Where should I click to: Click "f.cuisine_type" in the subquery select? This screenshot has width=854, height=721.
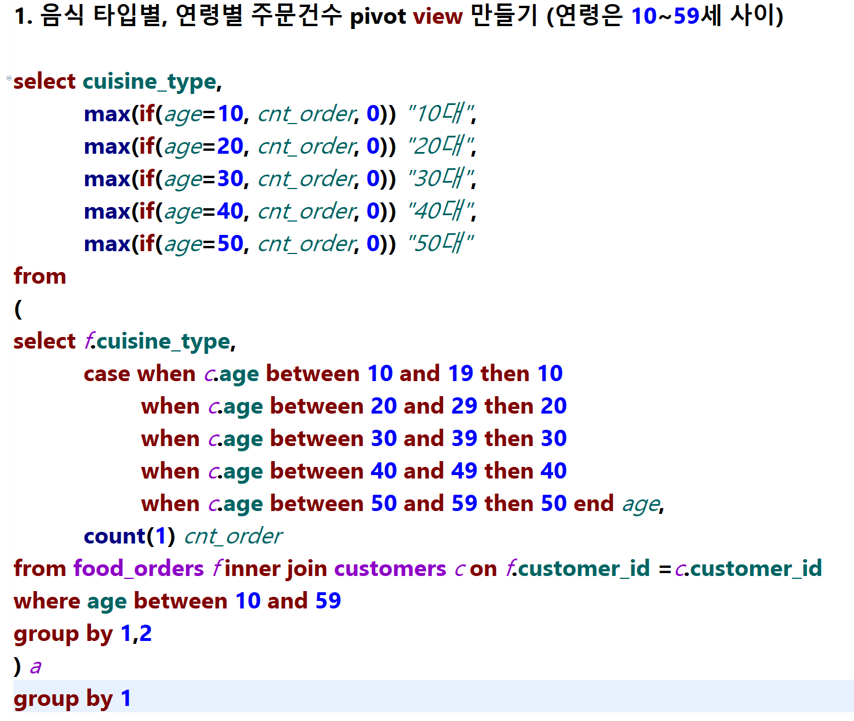click(x=158, y=342)
